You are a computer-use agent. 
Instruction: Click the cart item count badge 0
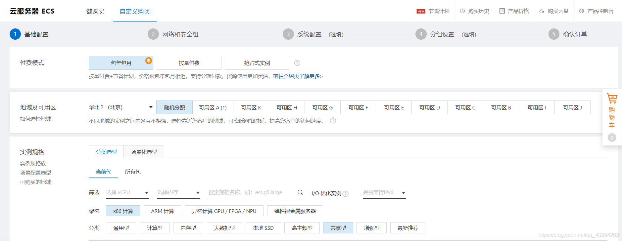tap(612, 138)
